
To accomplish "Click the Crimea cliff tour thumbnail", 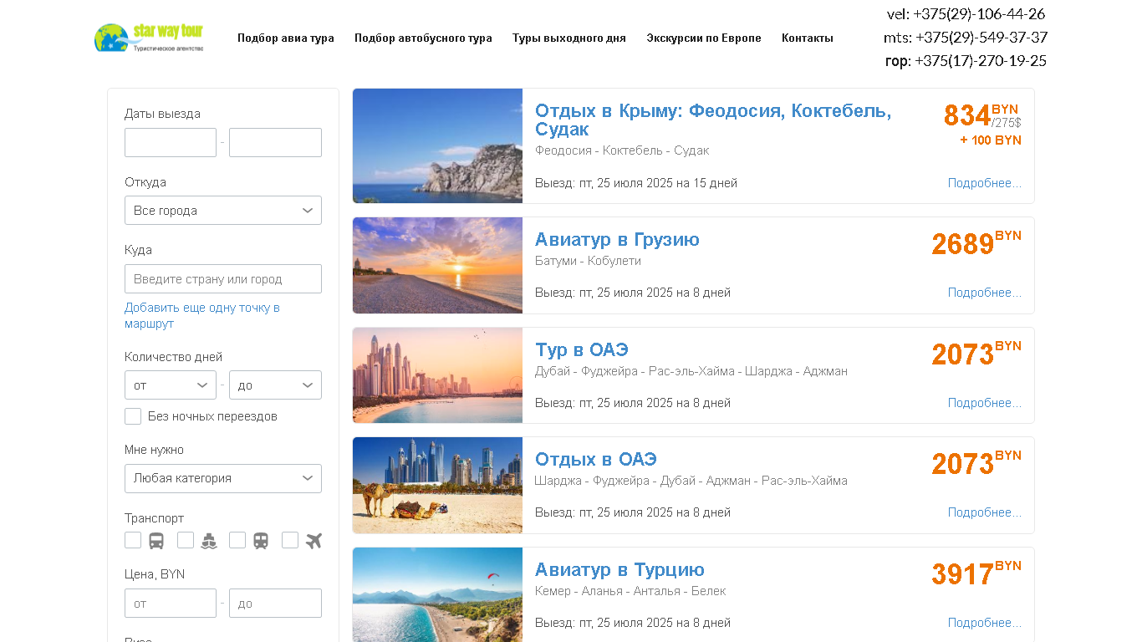I will pyautogui.click(x=437, y=145).
